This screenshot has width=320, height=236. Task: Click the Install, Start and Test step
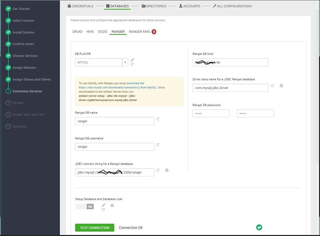pyautogui.click(x=29, y=115)
